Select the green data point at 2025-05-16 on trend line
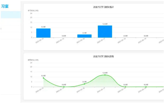 click(84, 84)
